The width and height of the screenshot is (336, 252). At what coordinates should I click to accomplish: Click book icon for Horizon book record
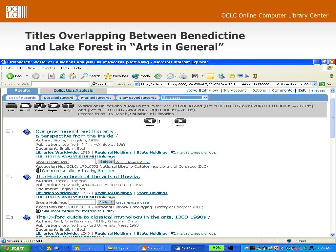point(27,177)
